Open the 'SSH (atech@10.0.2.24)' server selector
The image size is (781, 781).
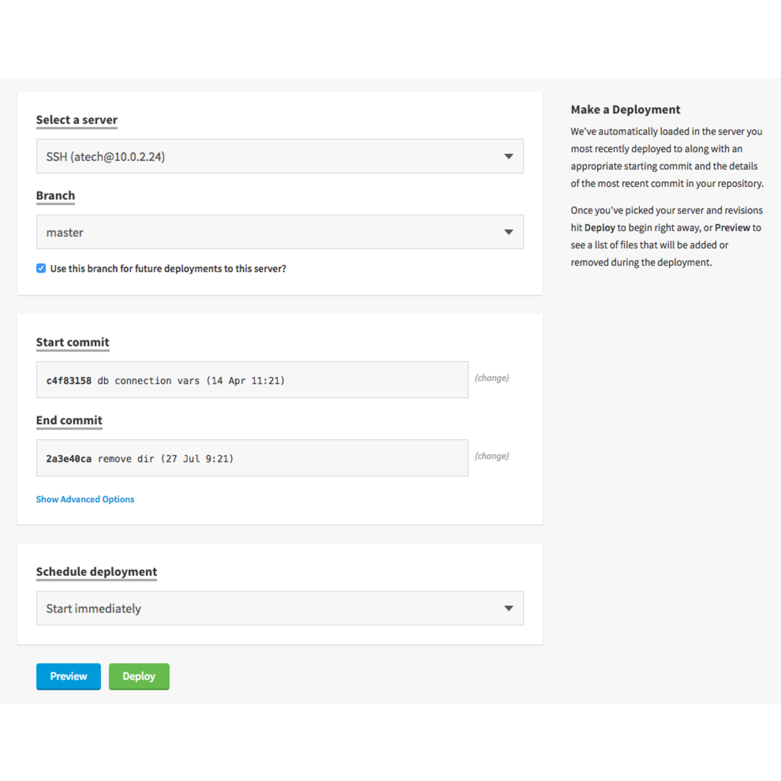(x=280, y=156)
